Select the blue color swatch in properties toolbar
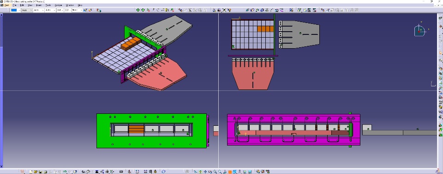This screenshot has height=174, width=443. [14, 10]
